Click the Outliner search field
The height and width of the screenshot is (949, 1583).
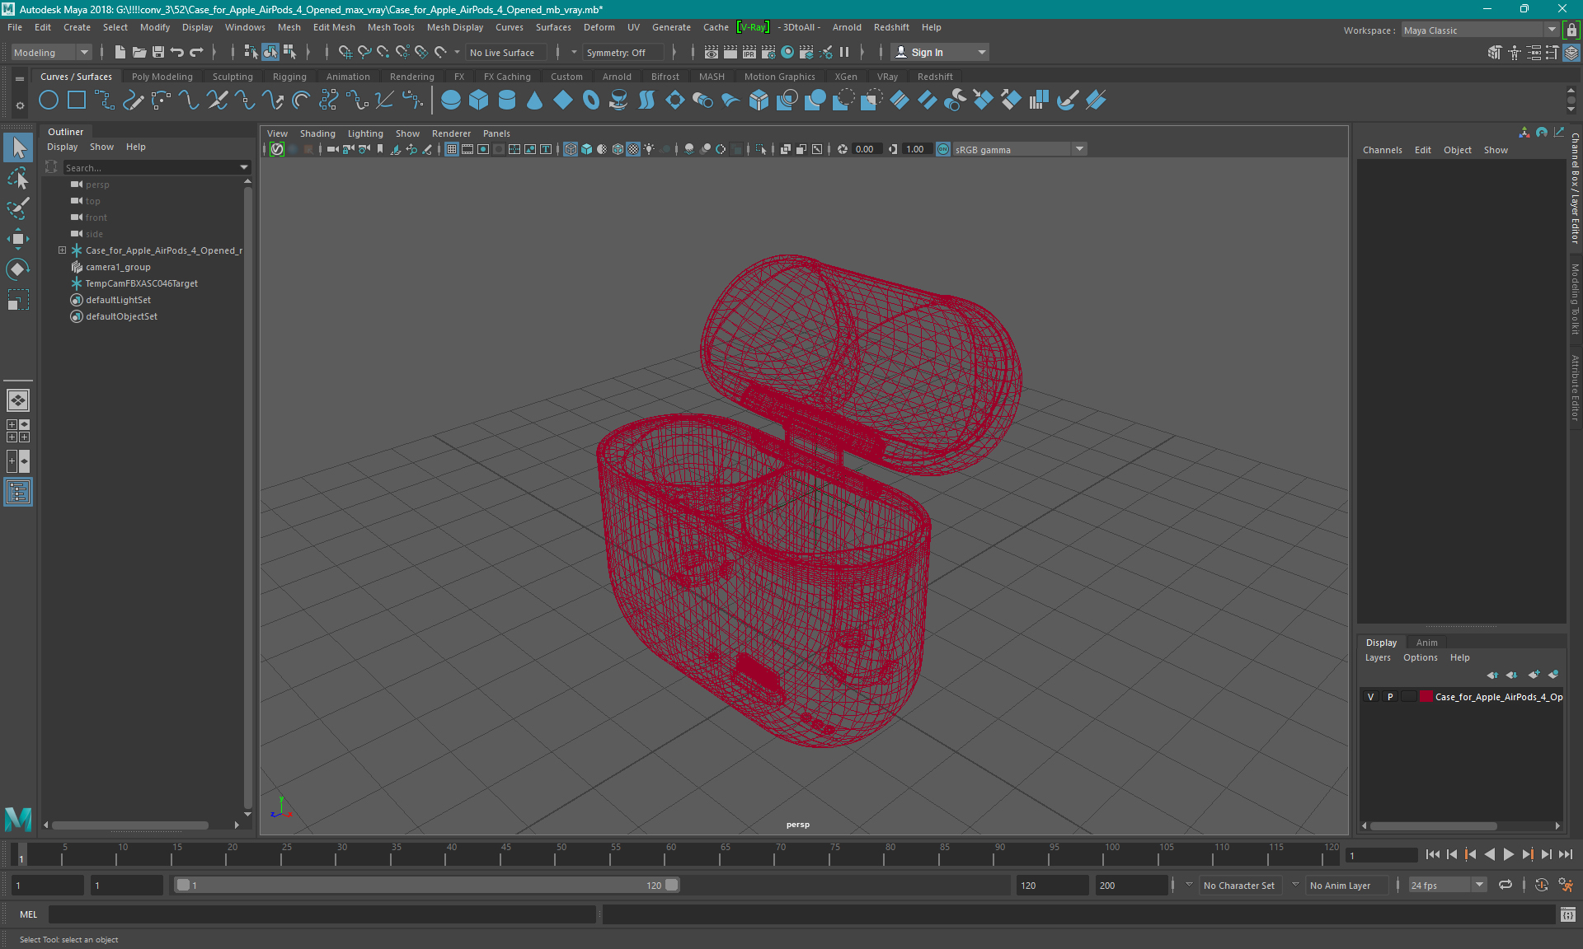150,167
